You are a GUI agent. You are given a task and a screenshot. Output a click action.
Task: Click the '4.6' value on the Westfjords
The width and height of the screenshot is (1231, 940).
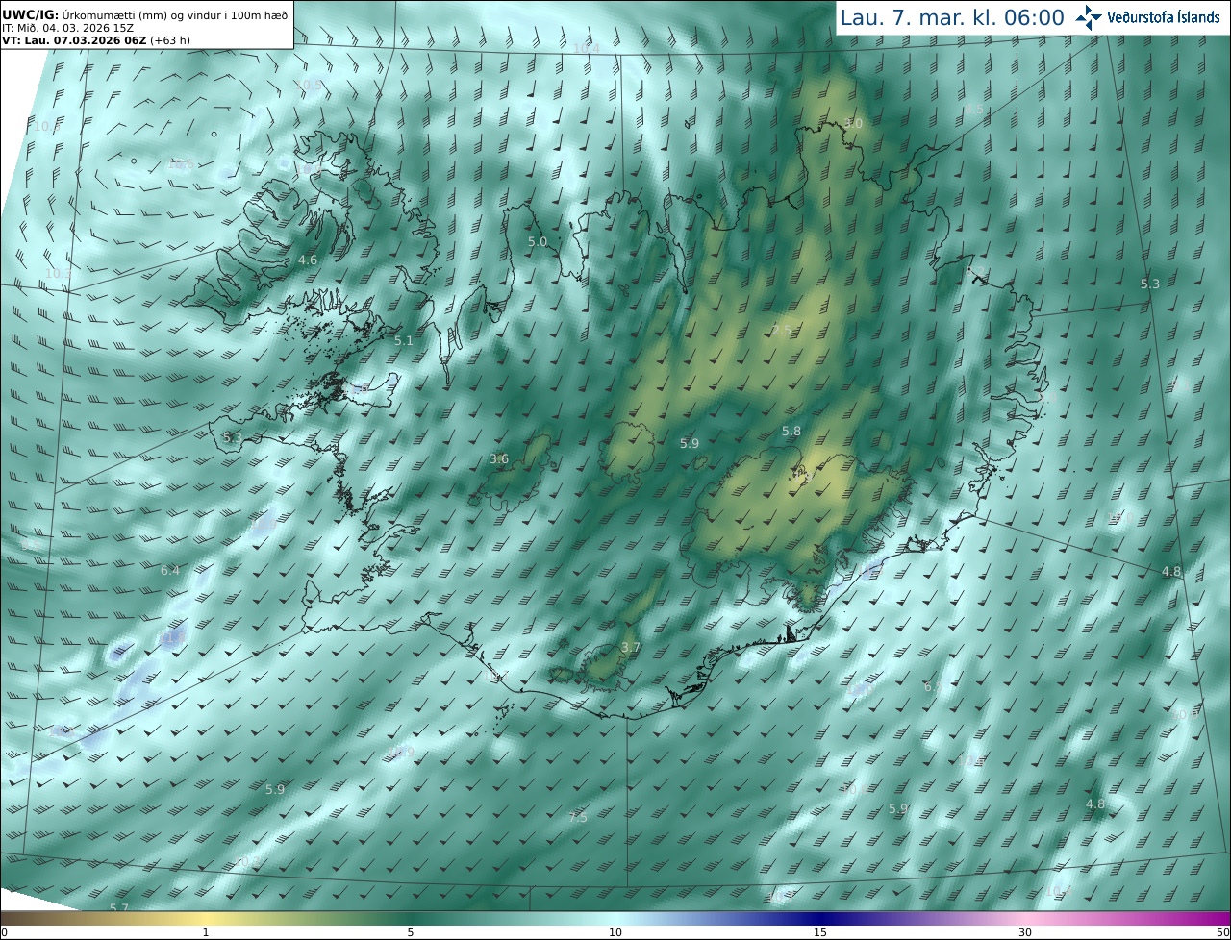[308, 260]
